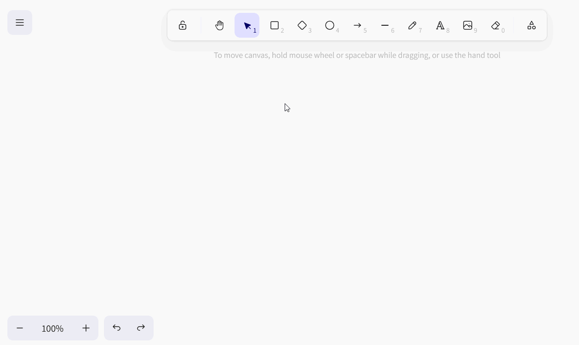The width and height of the screenshot is (579, 345).
Task: Choose the Rectangle shape tool
Action: 275,25
